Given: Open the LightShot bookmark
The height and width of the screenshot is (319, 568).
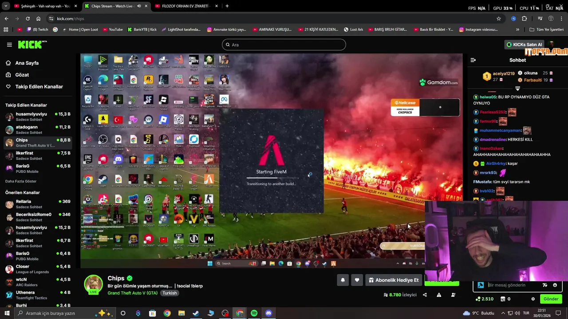Looking at the screenshot, I should (x=181, y=30).
